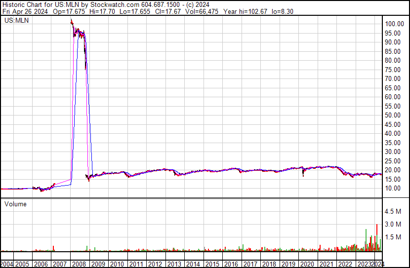Click the 15.00 price axis label
Screen dimensions: 410x268
tap(393, 180)
